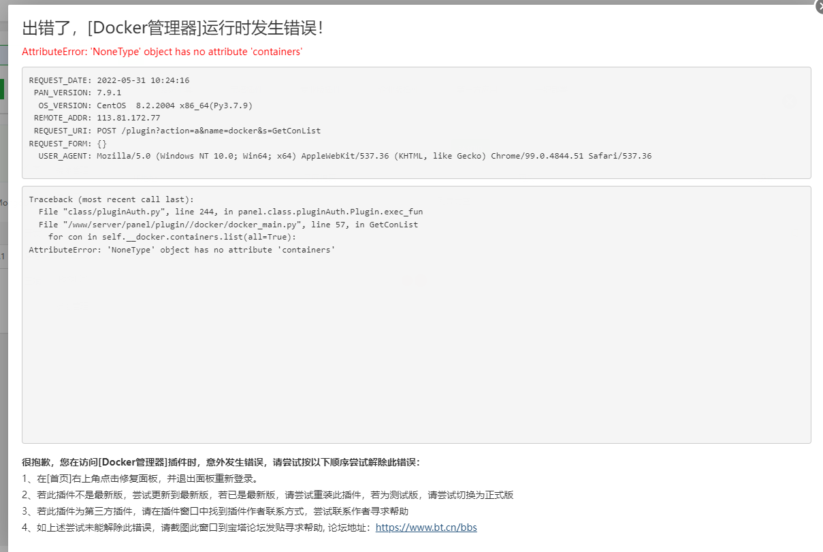Click the 'for con in self.__docker.containers.list' line
This screenshot has width=823, height=552.
tap(172, 237)
